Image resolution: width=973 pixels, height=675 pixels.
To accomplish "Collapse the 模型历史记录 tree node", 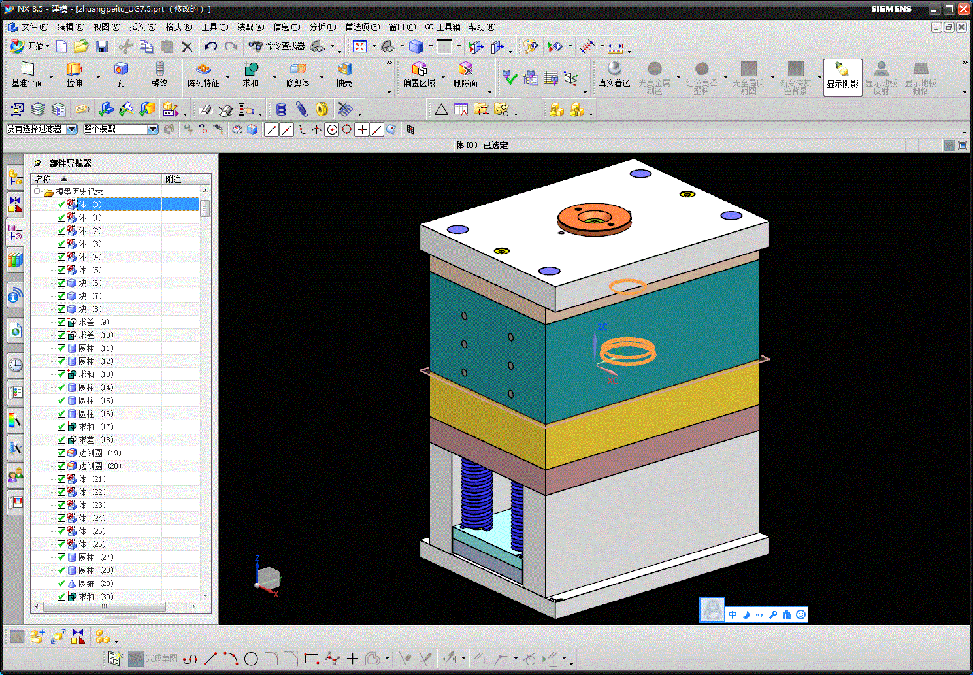I will (x=37, y=191).
